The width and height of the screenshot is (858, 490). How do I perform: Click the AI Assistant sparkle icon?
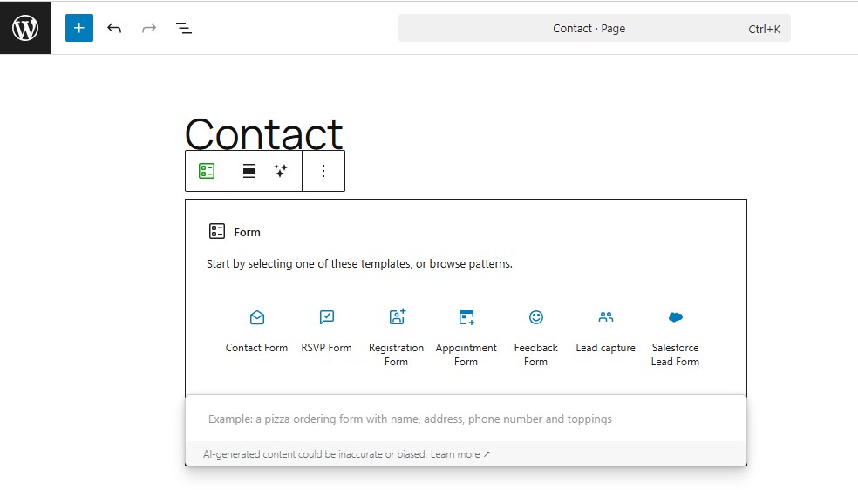pos(281,171)
